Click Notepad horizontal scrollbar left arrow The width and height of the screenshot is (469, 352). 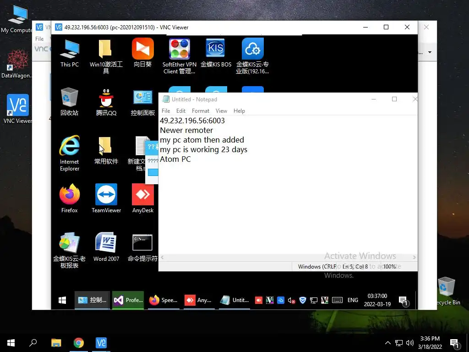point(163,257)
